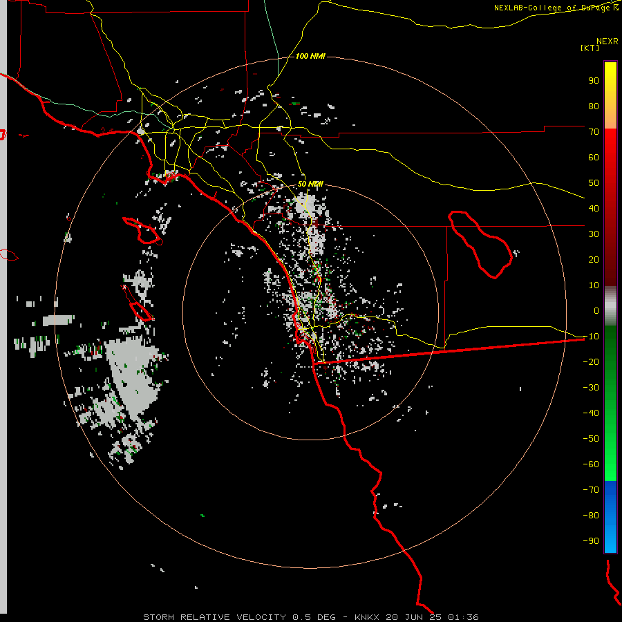Screen dimensions: 622x622
Task: Select the 10 value on velocity scale
Action: tap(594, 285)
